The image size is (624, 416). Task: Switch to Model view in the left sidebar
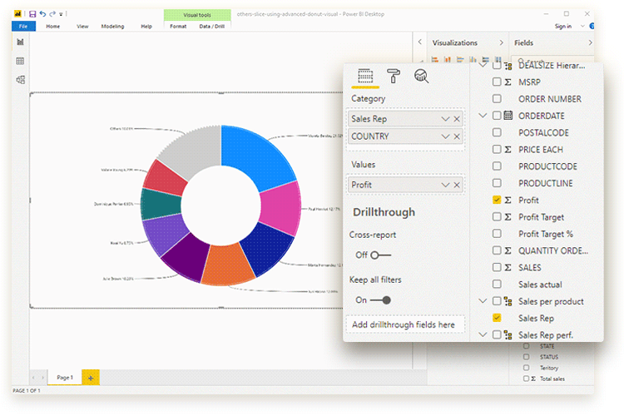[20, 80]
